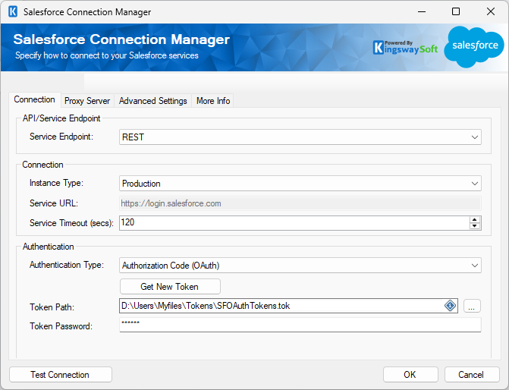Browse for token file with ellipsis button

[472, 306]
